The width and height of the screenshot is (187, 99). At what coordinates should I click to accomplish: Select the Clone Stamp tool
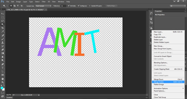coord(3,42)
